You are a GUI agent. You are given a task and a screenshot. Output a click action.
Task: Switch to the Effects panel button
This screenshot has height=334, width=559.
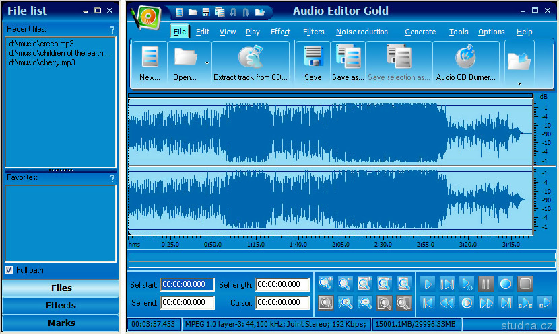coord(61,305)
